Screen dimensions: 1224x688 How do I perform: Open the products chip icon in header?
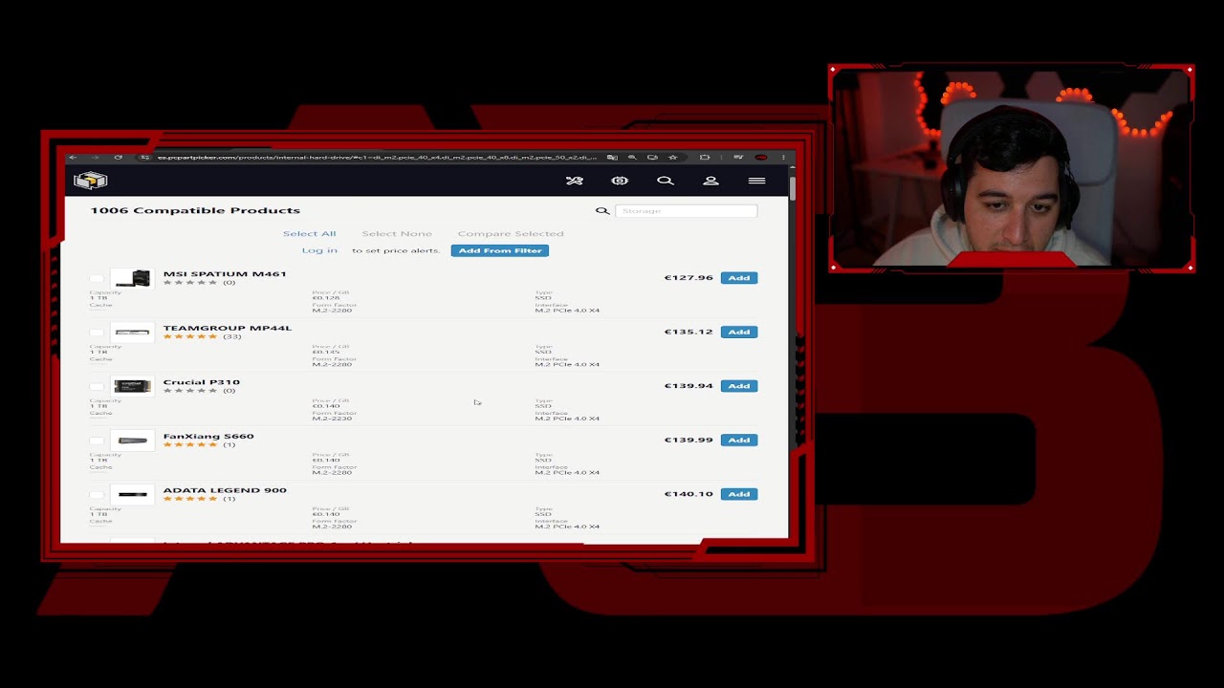(620, 181)
